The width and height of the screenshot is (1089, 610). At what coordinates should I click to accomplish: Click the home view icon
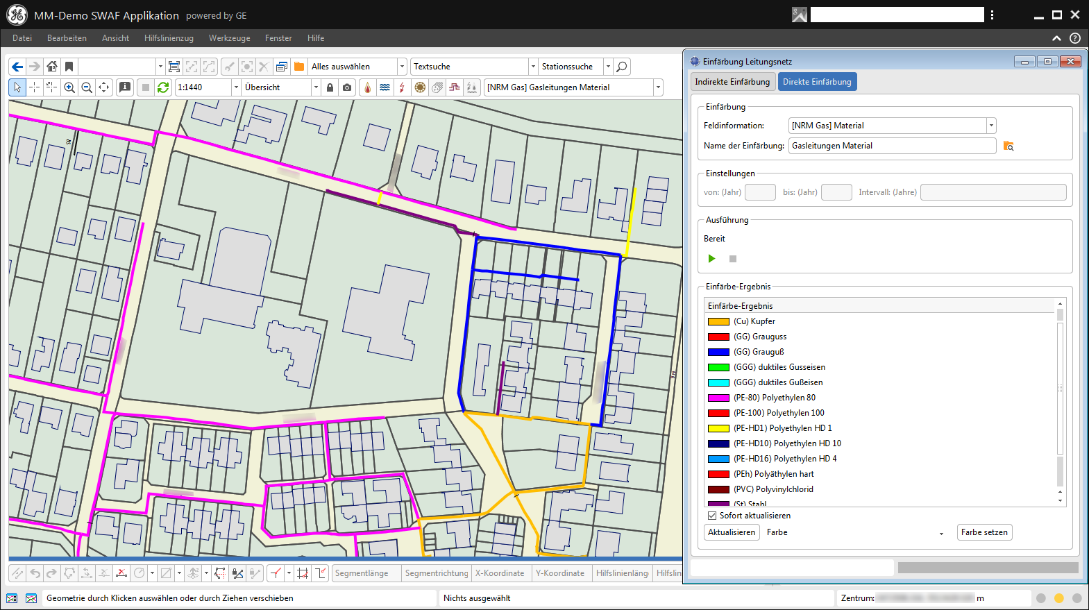coord(52,67)
